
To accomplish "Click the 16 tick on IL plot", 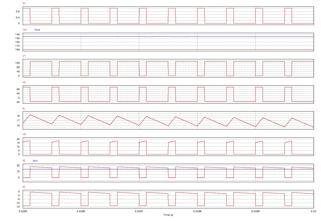I will pos(18,126).
